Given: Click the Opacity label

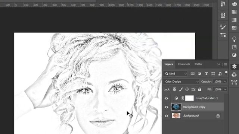Looking at the screenshot, I should [206, 82].
